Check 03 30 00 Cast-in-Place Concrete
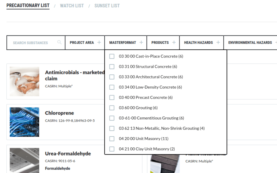Viewport: 277px width, 173px height. (112, 56)
